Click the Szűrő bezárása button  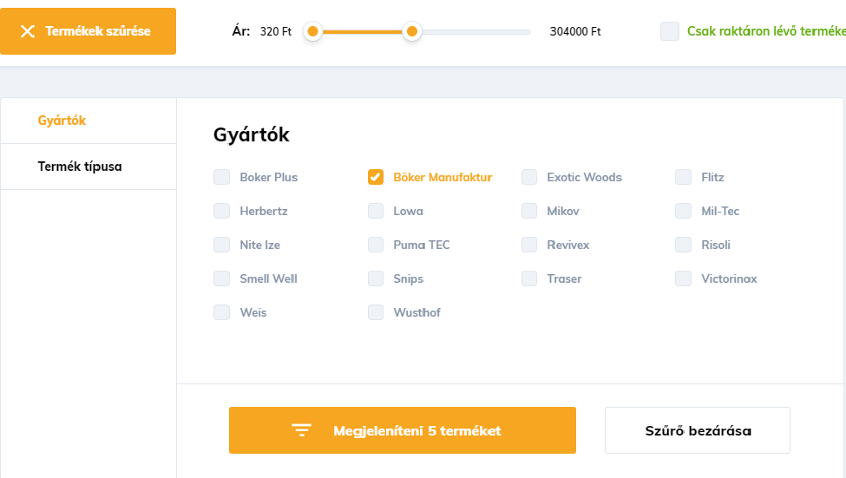point(698,430)
